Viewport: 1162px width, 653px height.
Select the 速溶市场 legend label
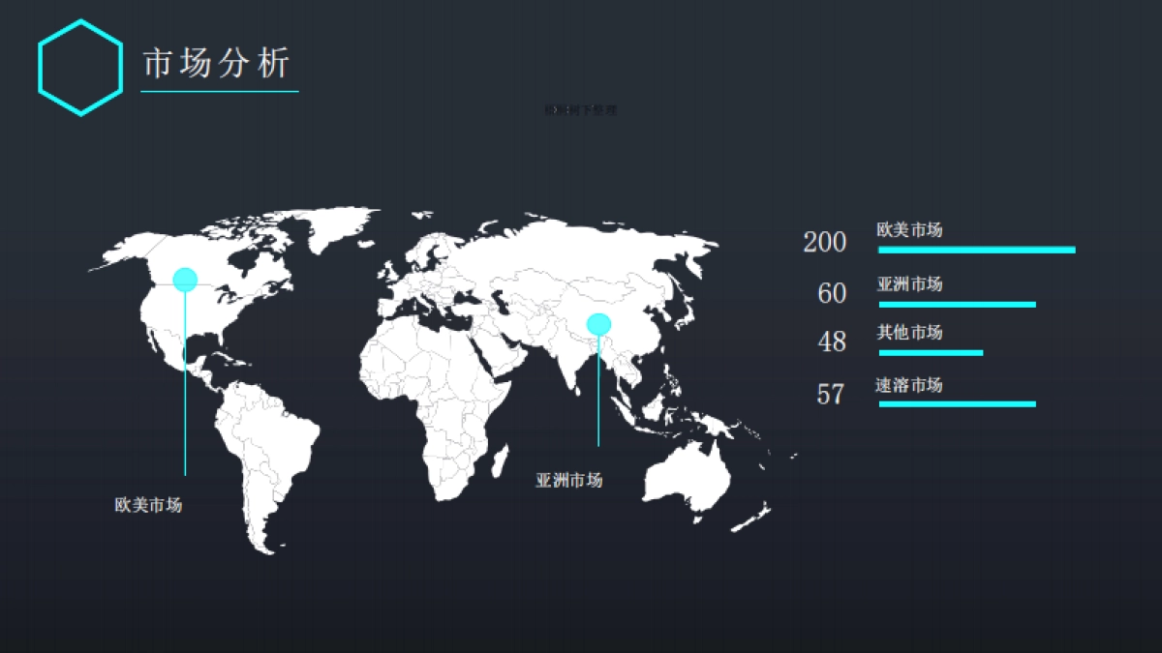coord(909,385)
